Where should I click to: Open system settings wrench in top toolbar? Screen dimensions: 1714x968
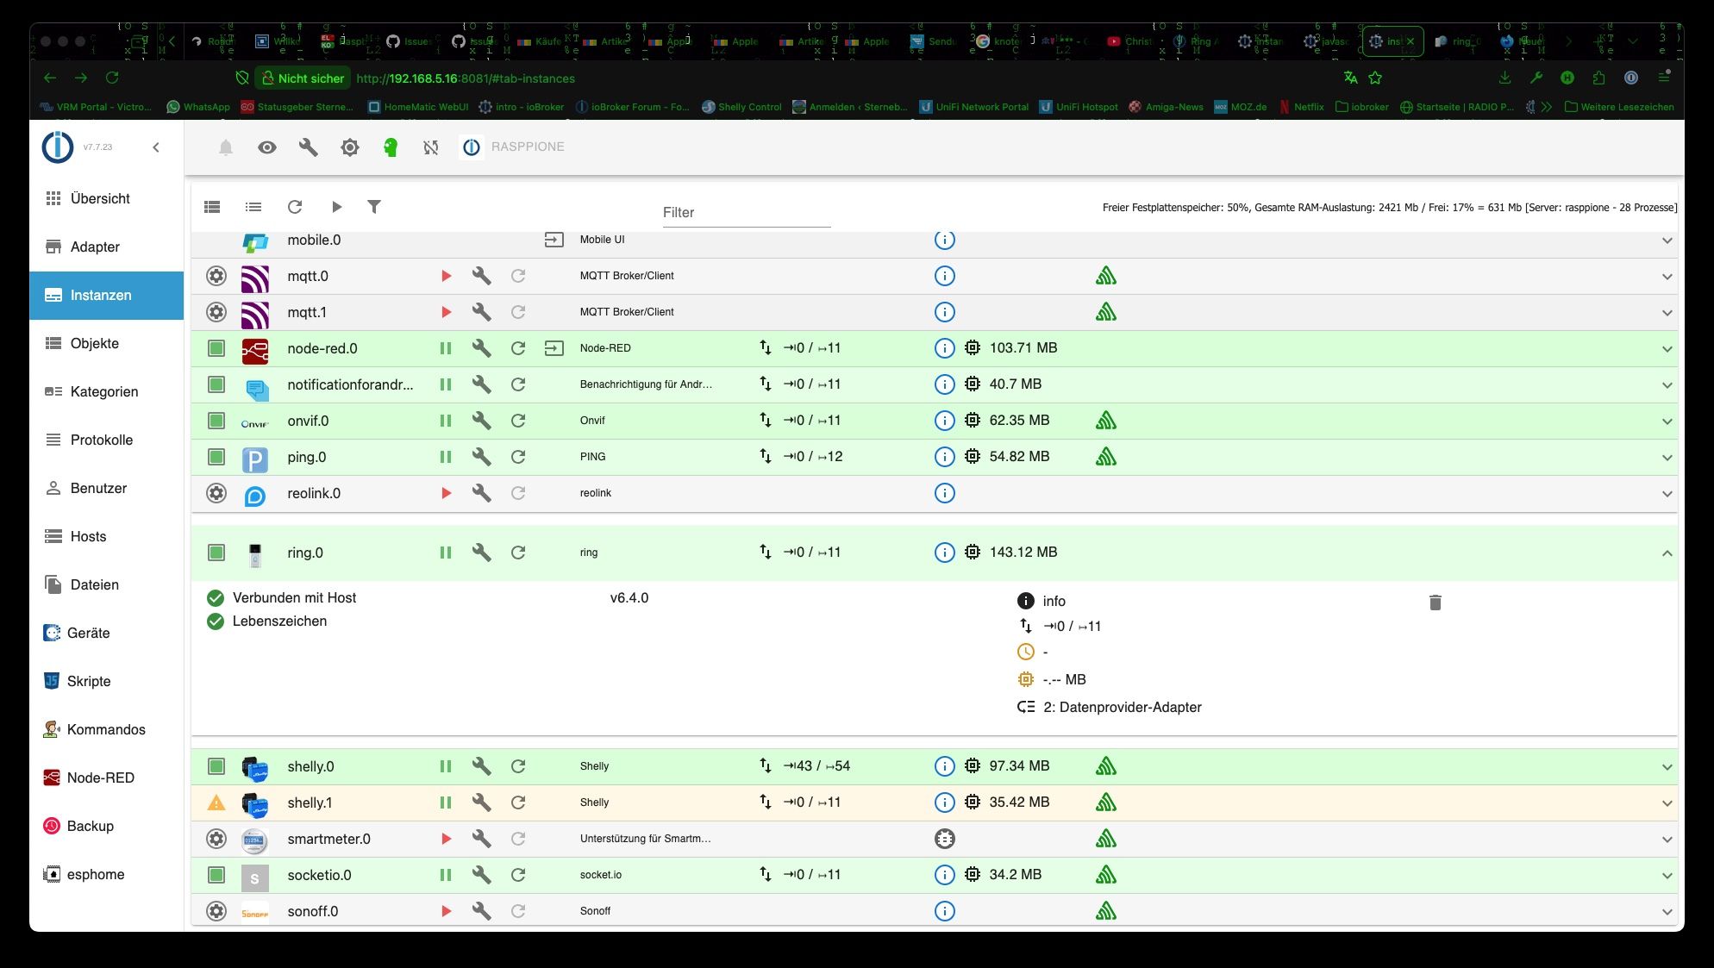pyautogui.click(x=308, y=147)
